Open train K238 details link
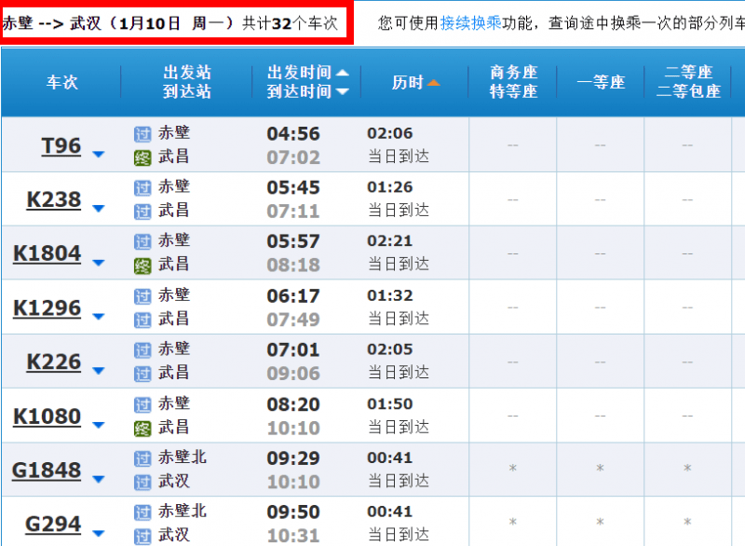This screenshot has width=745, height=546. tap(54, 199)
